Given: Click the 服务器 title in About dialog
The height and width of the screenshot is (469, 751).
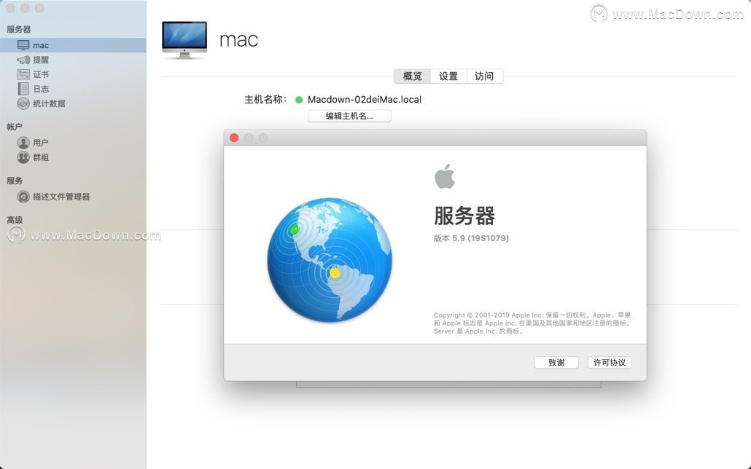Looking at the screenshot, I should (464, 216).
